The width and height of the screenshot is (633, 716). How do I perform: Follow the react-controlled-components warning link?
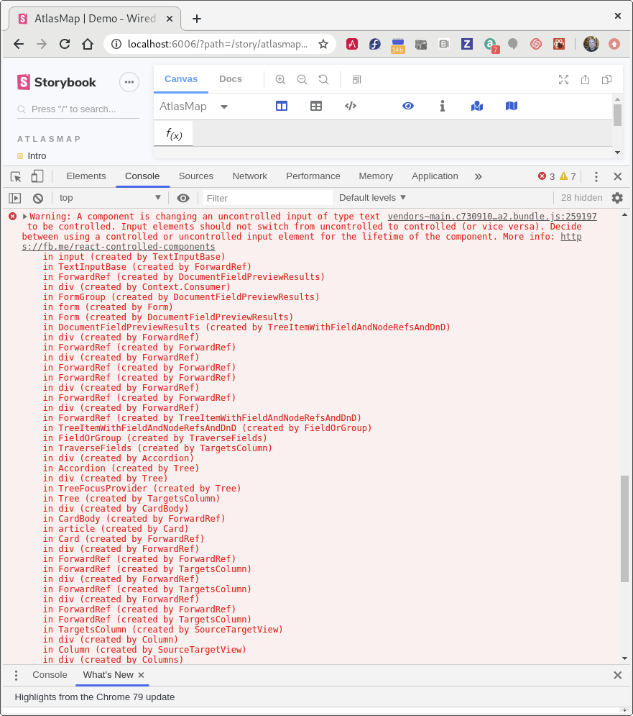[x=119, y=246]
